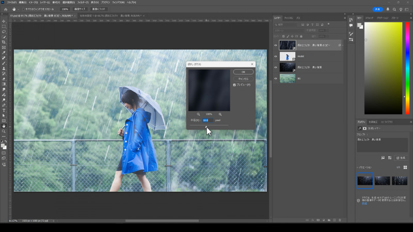The height and width of the screenshot is (232, 413).
Task: Select the Crop tool
Action: point(4,42)
